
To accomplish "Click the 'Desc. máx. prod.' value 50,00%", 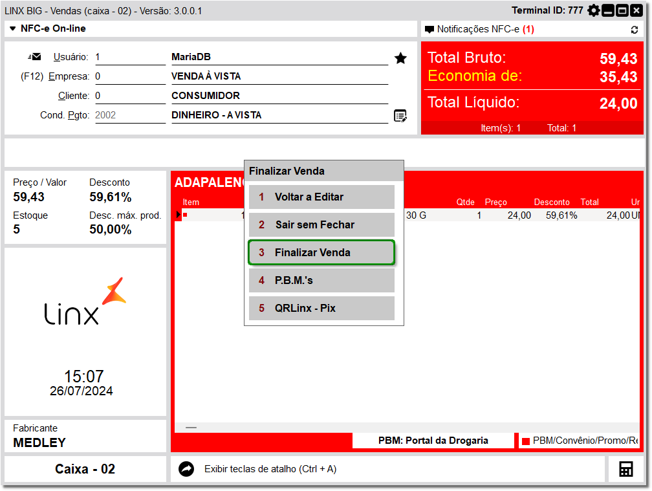I will point(110,230).
